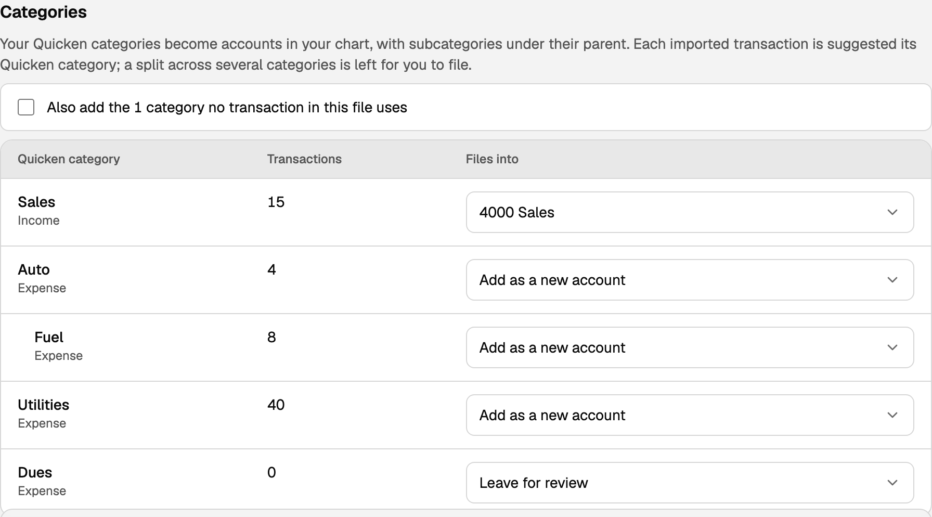
Task: Click the Fuel subcategory name
Action: (49, 337)
